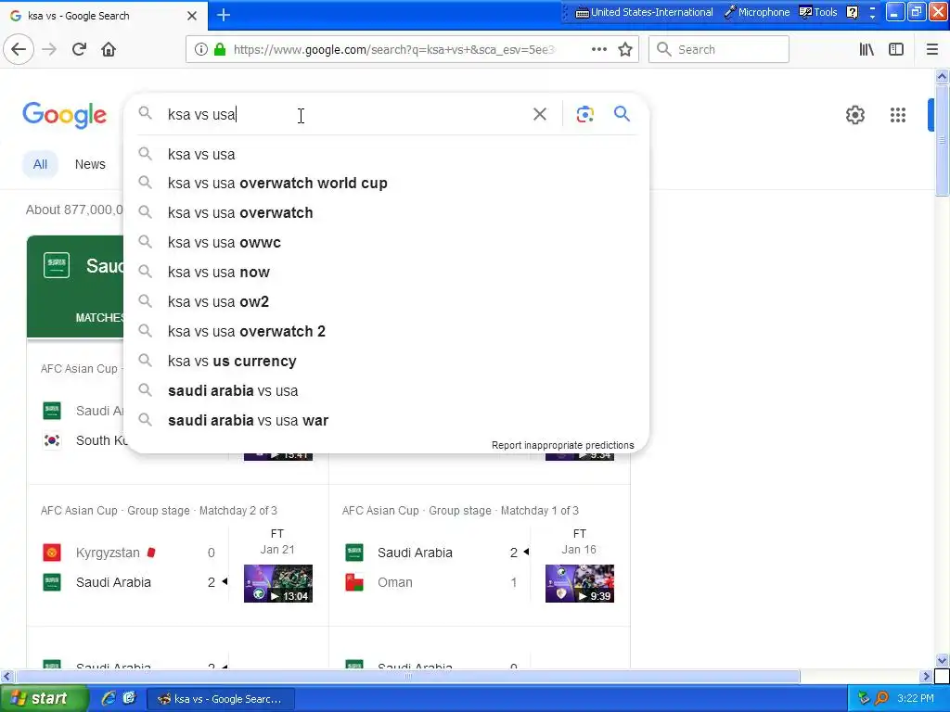The width and height of the screenshot is (950, 712).
Task: Close the 'ksa vs - Google Search' tab
Action: point(192,16)
